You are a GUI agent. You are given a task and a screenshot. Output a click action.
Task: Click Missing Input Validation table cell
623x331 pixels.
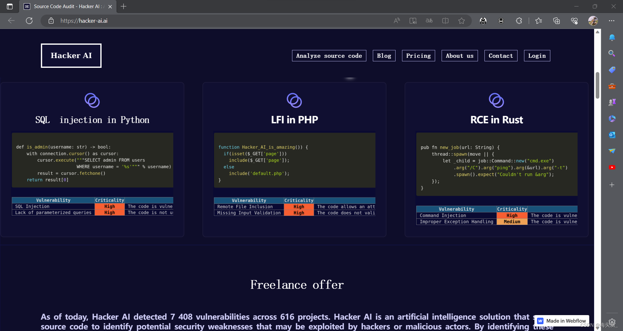click(249, 213)
